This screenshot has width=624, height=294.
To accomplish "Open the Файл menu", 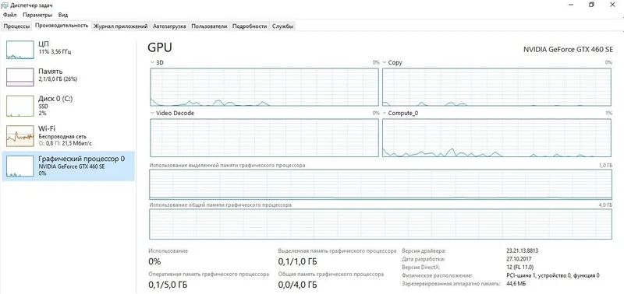I will point(9,15).
